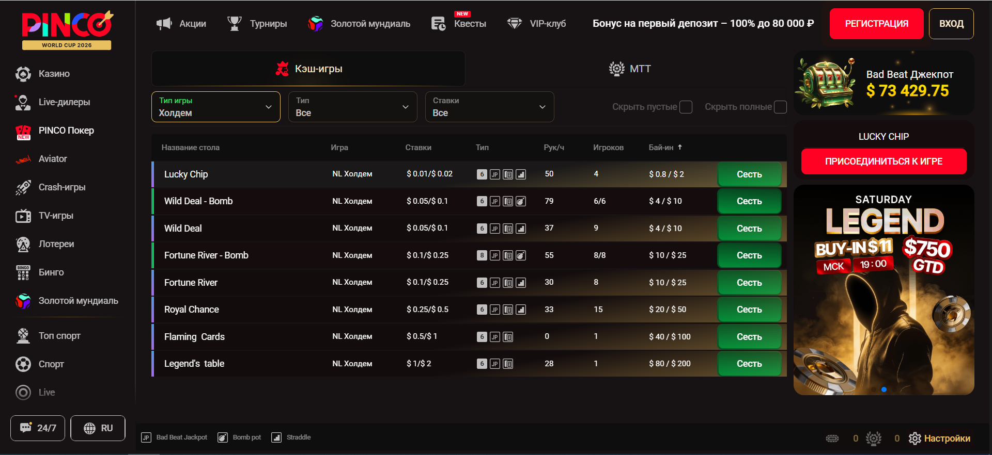
Task: Click the Bomb pot legend icon
Action: pos(223,437)
